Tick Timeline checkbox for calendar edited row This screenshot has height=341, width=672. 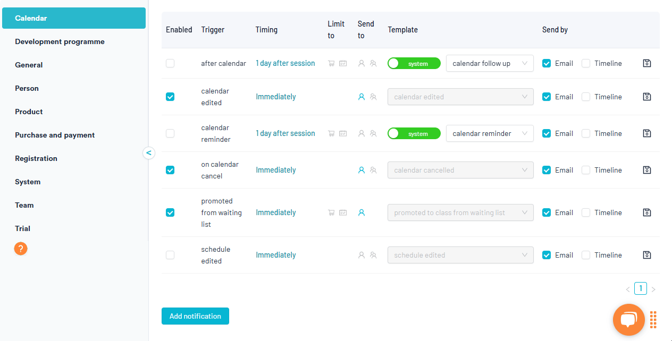(586, 97)
